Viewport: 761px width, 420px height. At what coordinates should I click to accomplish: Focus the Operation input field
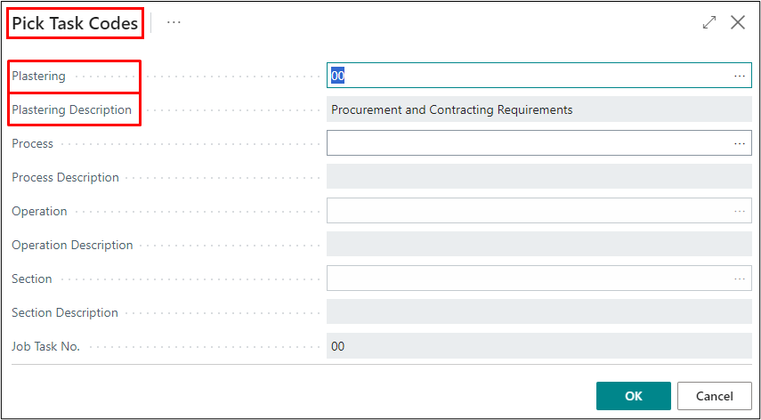(525, 211)
